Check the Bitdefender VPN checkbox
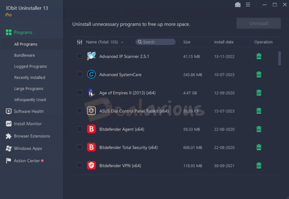289x199 pixels. coord(79,165)
